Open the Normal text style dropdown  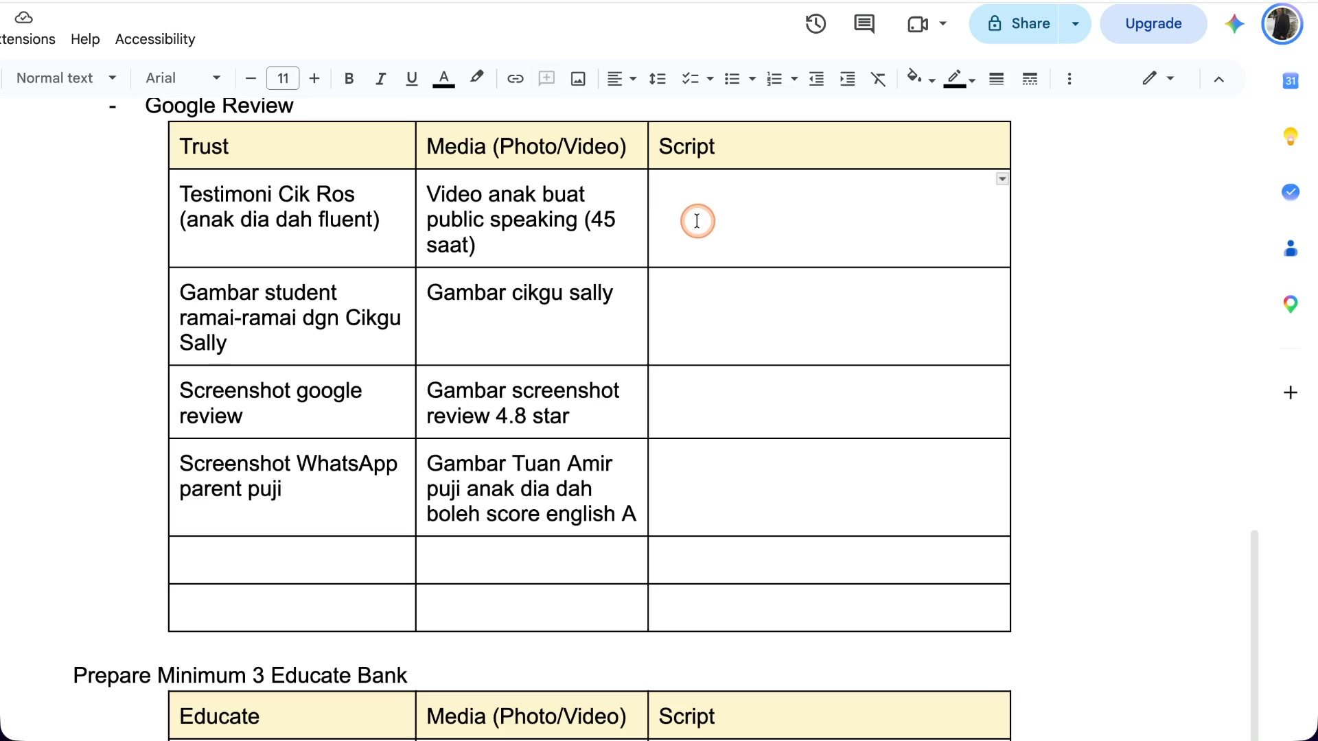point(66,78)
